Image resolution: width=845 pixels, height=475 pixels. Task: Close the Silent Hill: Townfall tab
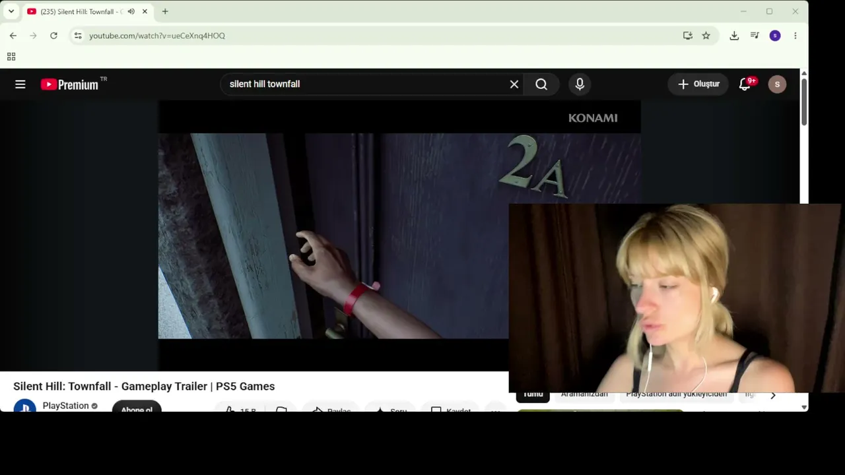[145, 12]
